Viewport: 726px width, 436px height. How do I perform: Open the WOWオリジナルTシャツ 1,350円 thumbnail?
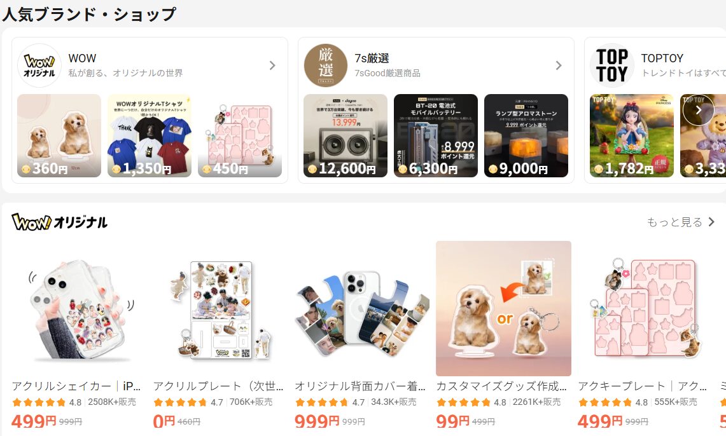(x=150, y=136)
